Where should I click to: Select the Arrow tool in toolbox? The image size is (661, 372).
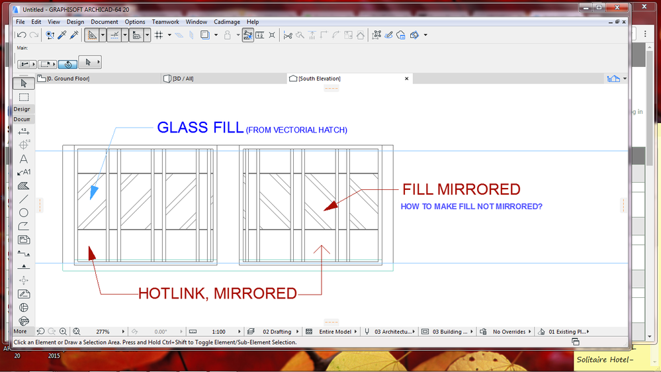24,83
